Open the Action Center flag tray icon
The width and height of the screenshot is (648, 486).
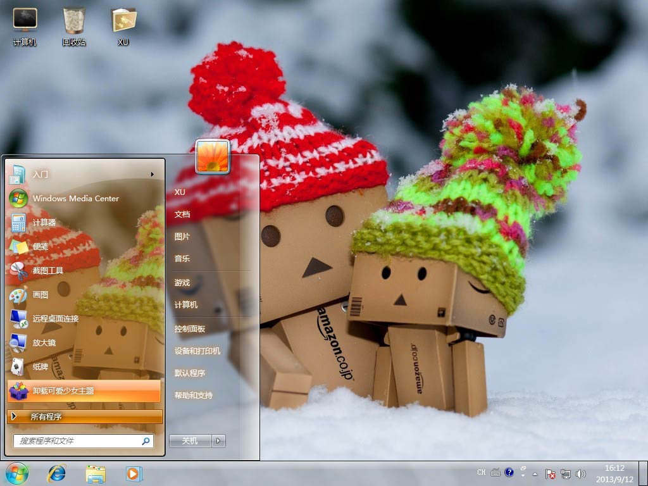coord(551,473)
